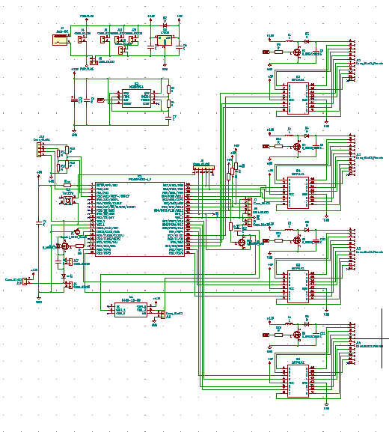Select the DC barrel jack symbol
The image size is (389, 432).
pos(60,40)
